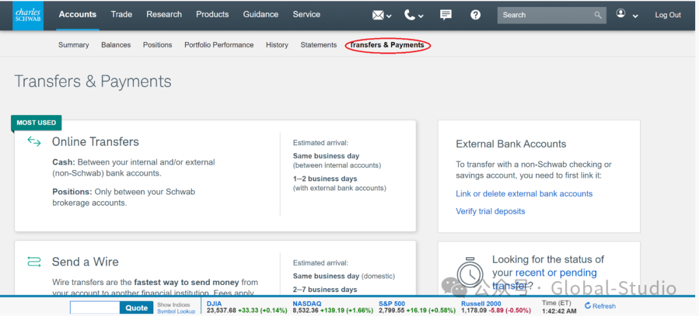Click the '1–2 business days' estimate text
The image size is (699, 316).
pyautogui.click(x=325, y=179)
